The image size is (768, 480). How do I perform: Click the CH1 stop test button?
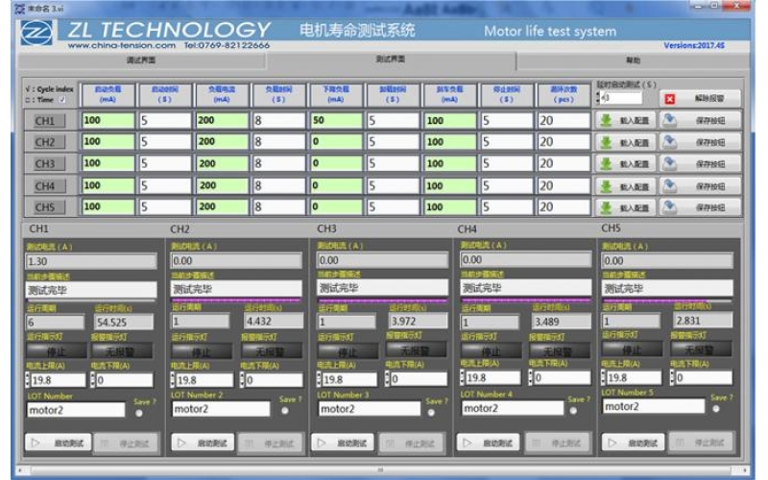tap(127, 444)
